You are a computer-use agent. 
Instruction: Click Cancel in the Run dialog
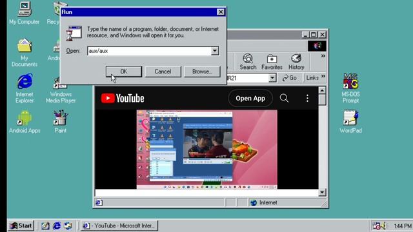pos(163,72)
